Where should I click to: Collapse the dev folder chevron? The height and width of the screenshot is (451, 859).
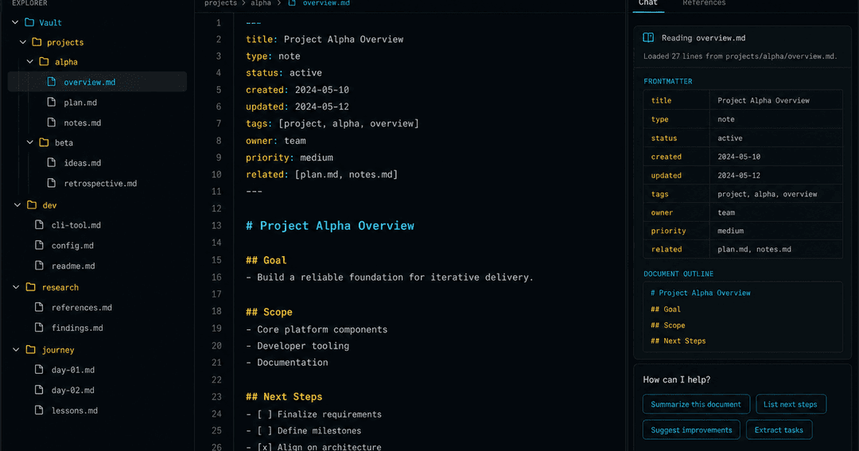[x=17, y=205]
